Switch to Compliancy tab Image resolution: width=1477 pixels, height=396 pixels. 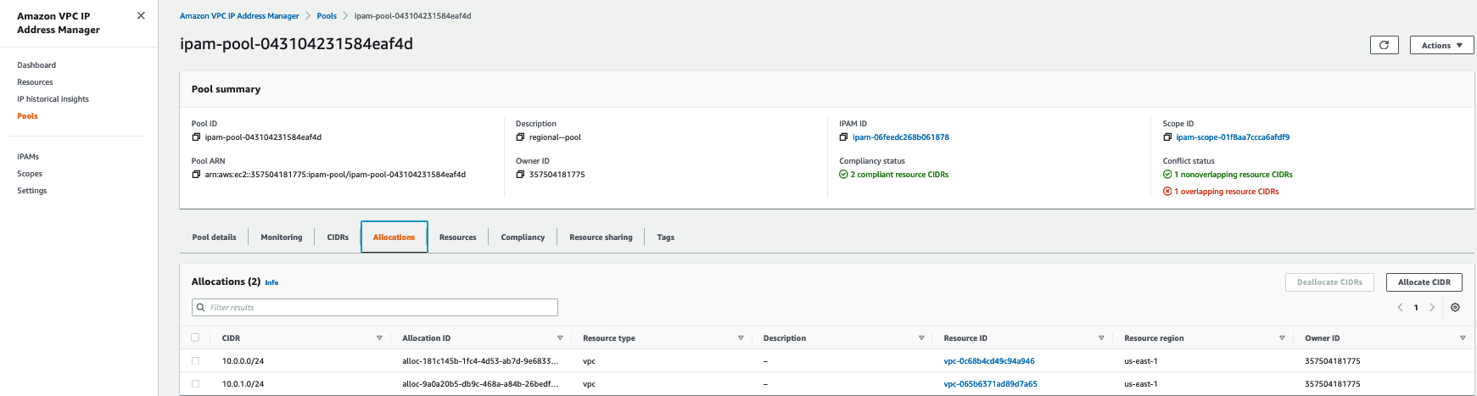[x=523, y=237]
